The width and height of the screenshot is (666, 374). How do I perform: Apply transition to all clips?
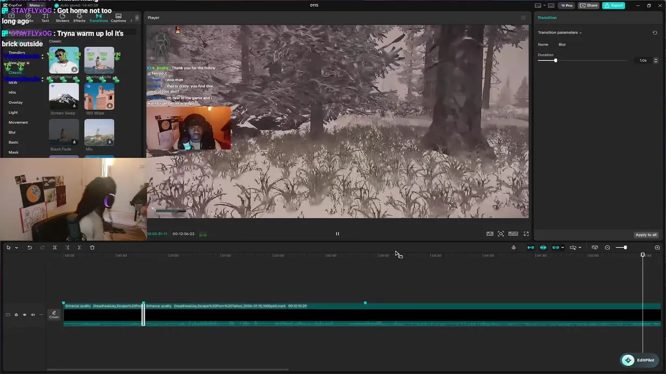(646, 235)
